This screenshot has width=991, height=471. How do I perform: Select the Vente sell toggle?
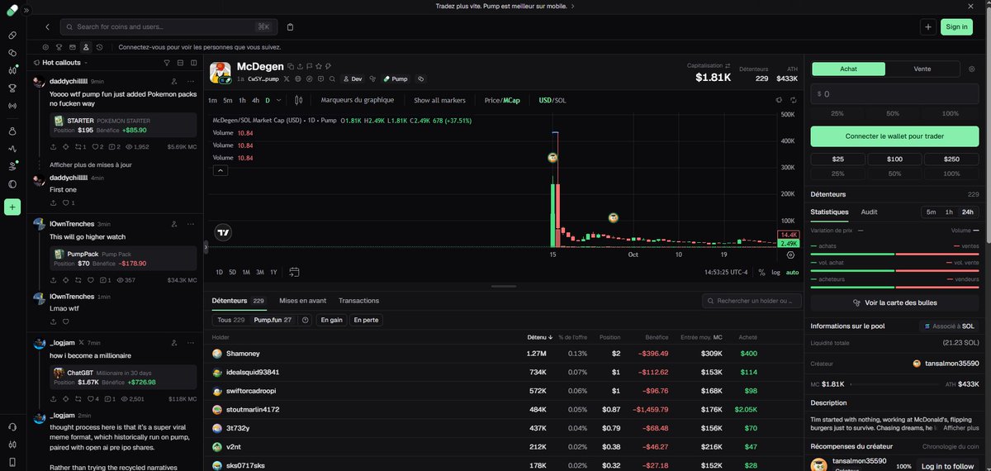click(922, 69)
